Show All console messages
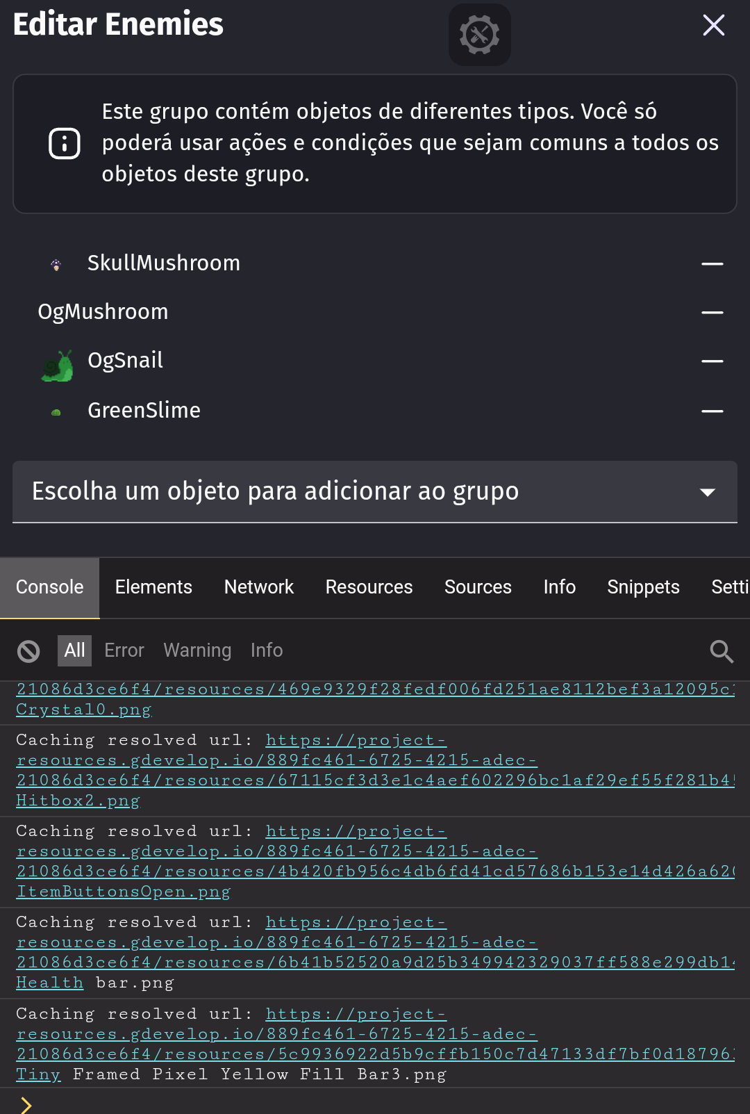 74,650
